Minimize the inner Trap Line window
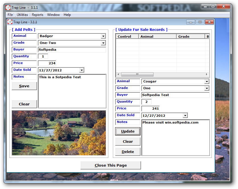 click(x=191, y=22)
